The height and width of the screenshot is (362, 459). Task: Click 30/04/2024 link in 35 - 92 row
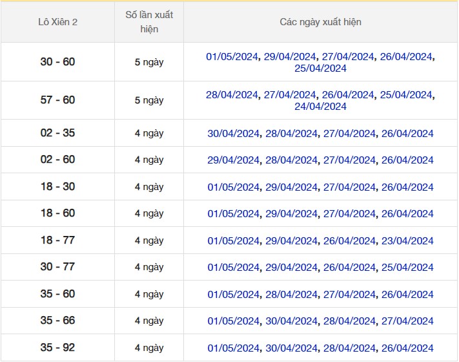click(292, 348)
